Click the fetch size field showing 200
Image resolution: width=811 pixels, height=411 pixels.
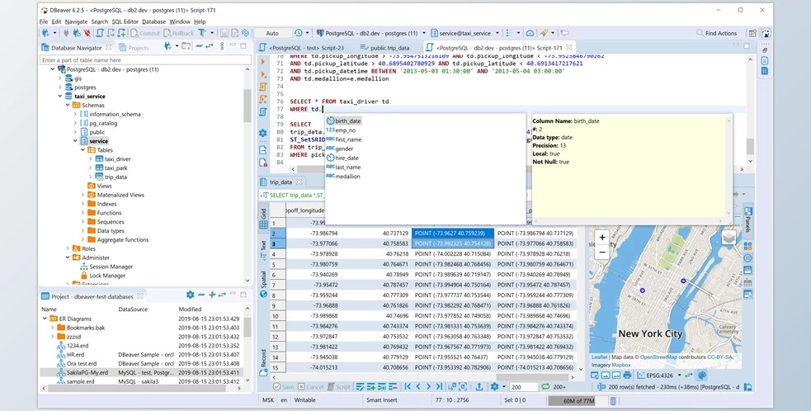click(x=523, y=387)
